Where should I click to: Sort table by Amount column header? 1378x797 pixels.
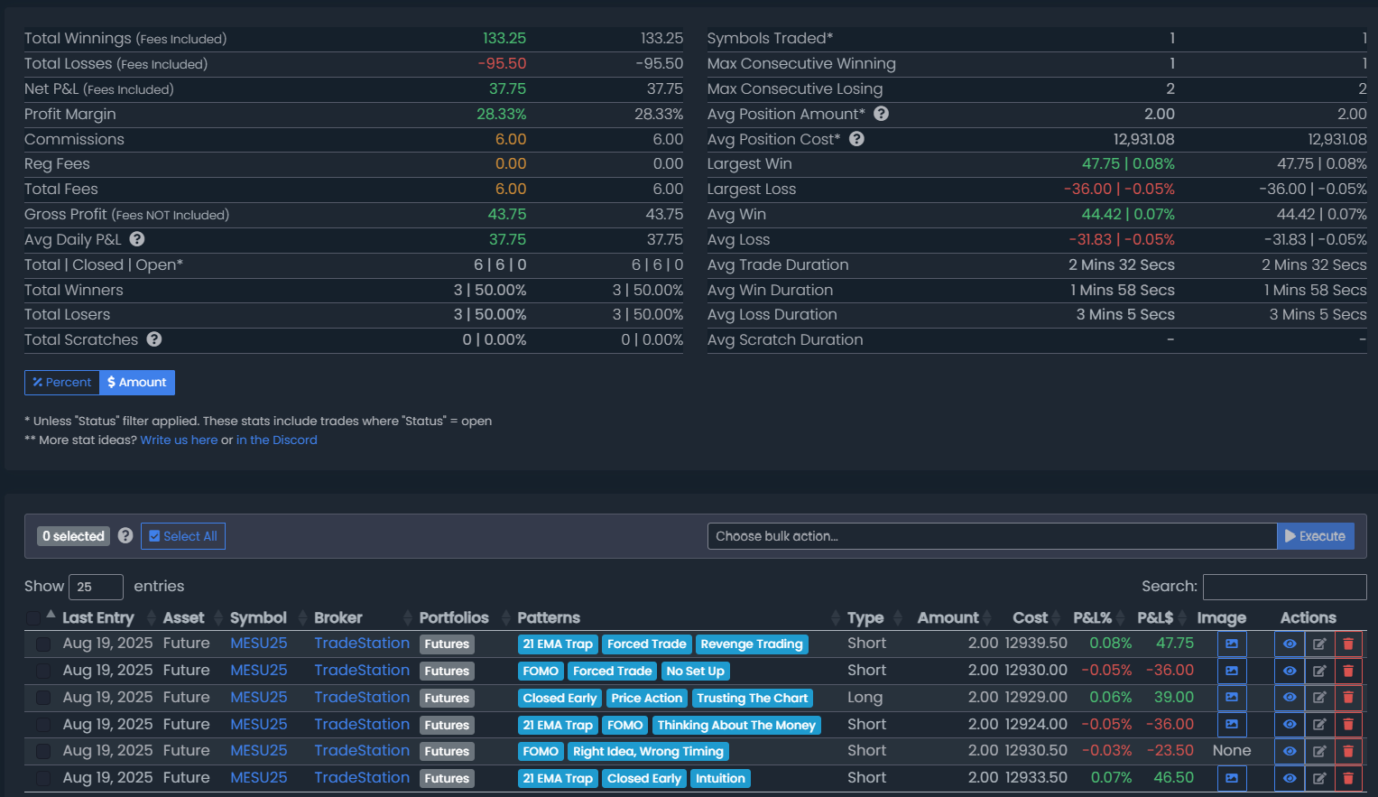[x=948, y=617]
